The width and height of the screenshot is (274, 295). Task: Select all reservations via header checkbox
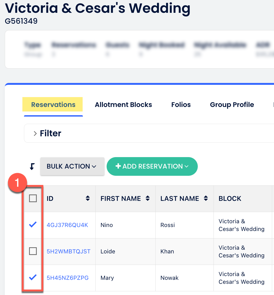[x=33, y=198]
